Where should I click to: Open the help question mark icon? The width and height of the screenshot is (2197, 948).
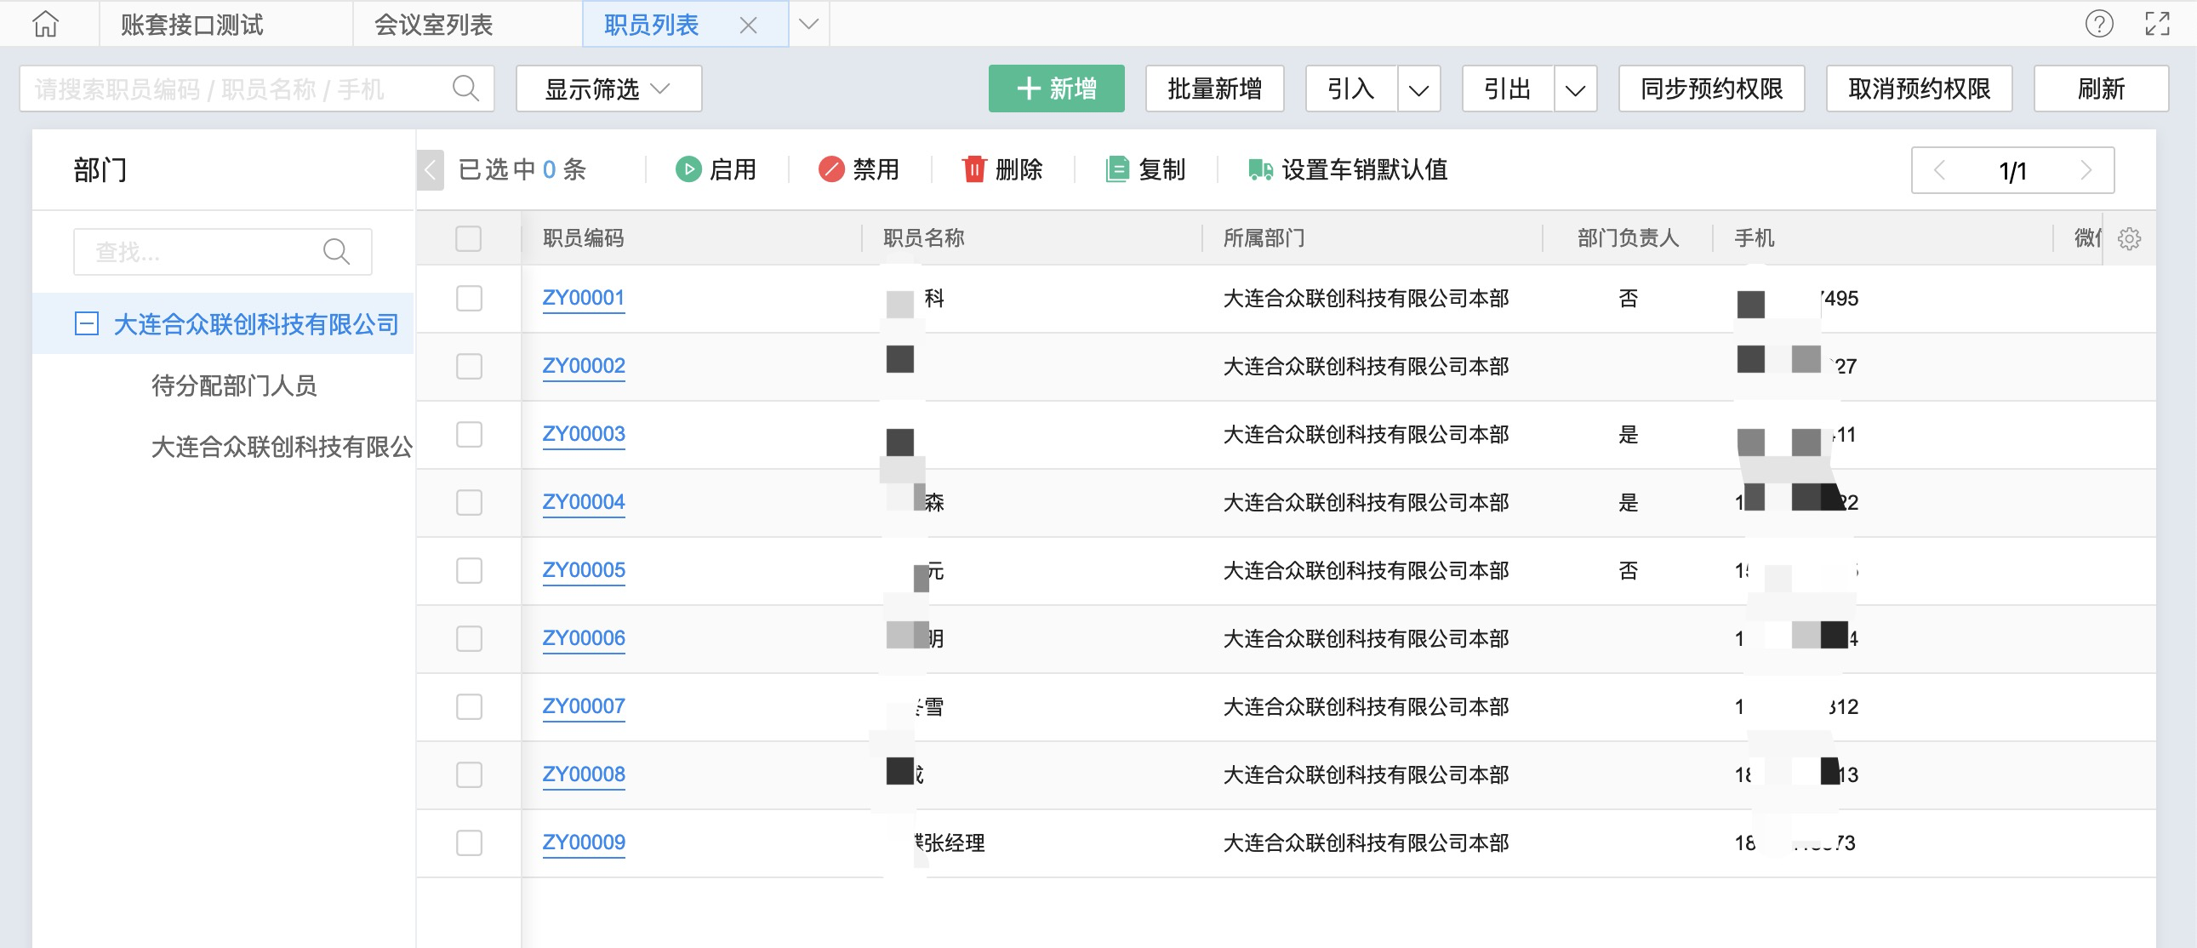2099,24
